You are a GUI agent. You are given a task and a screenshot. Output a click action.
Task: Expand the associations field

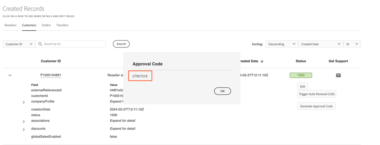pos(24,122)
